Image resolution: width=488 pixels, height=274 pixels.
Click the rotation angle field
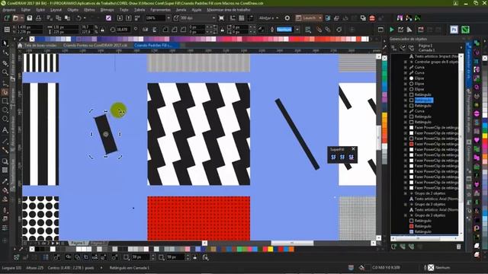click(124, 30)
